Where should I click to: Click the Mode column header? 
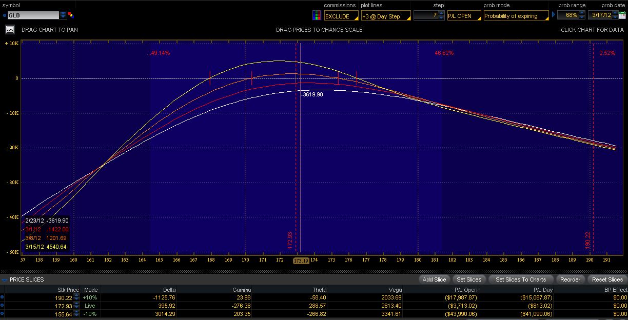coord(91,290)
